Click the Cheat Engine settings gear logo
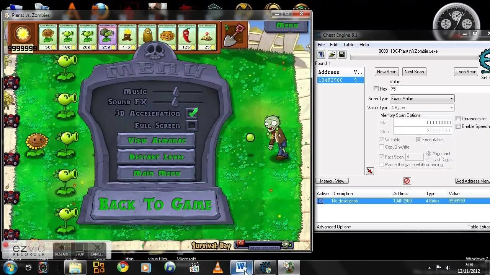 [x=485, y=61]
